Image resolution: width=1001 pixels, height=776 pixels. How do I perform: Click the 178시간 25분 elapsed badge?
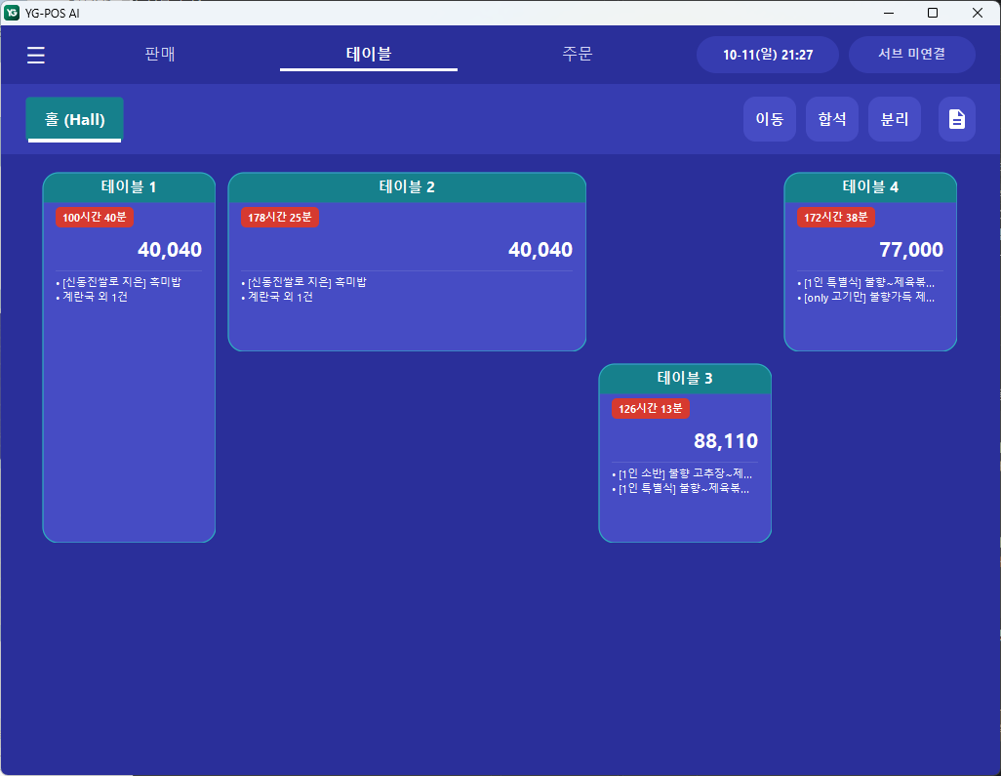coord(280,217)
